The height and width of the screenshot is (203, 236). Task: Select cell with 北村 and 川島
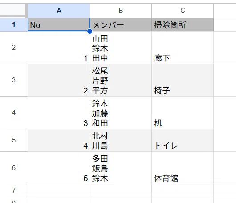click(121, 140)
